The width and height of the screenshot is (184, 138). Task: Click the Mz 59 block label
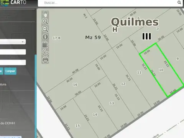93,38
